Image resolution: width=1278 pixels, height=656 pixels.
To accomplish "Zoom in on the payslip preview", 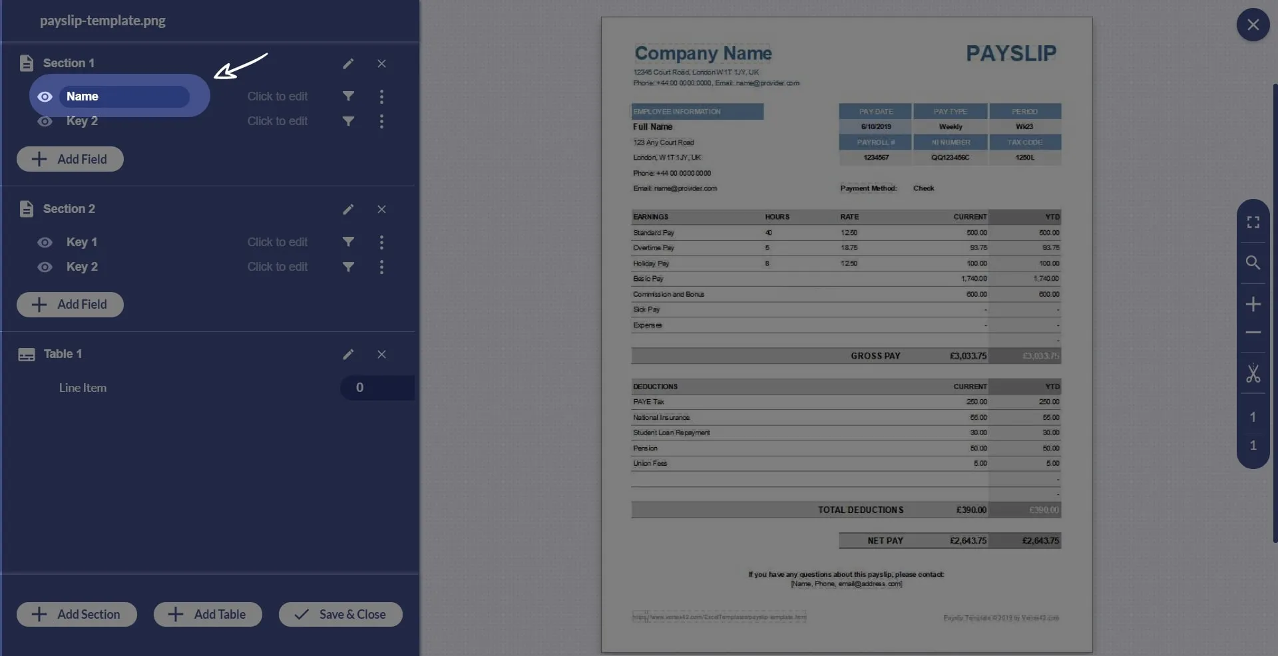I will click(1253, 305).
